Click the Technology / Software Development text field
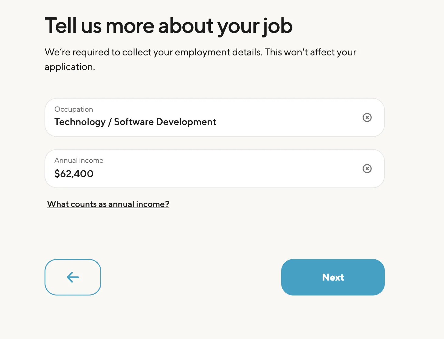444x339 pixels. pos(135,122)
